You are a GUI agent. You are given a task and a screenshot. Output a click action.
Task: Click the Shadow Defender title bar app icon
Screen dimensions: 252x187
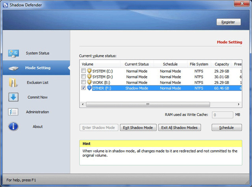click(x=5, y=5)
